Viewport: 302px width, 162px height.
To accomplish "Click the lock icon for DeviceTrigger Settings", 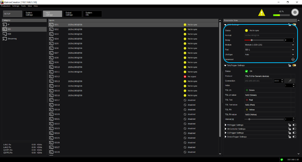I will pos(289,137).
